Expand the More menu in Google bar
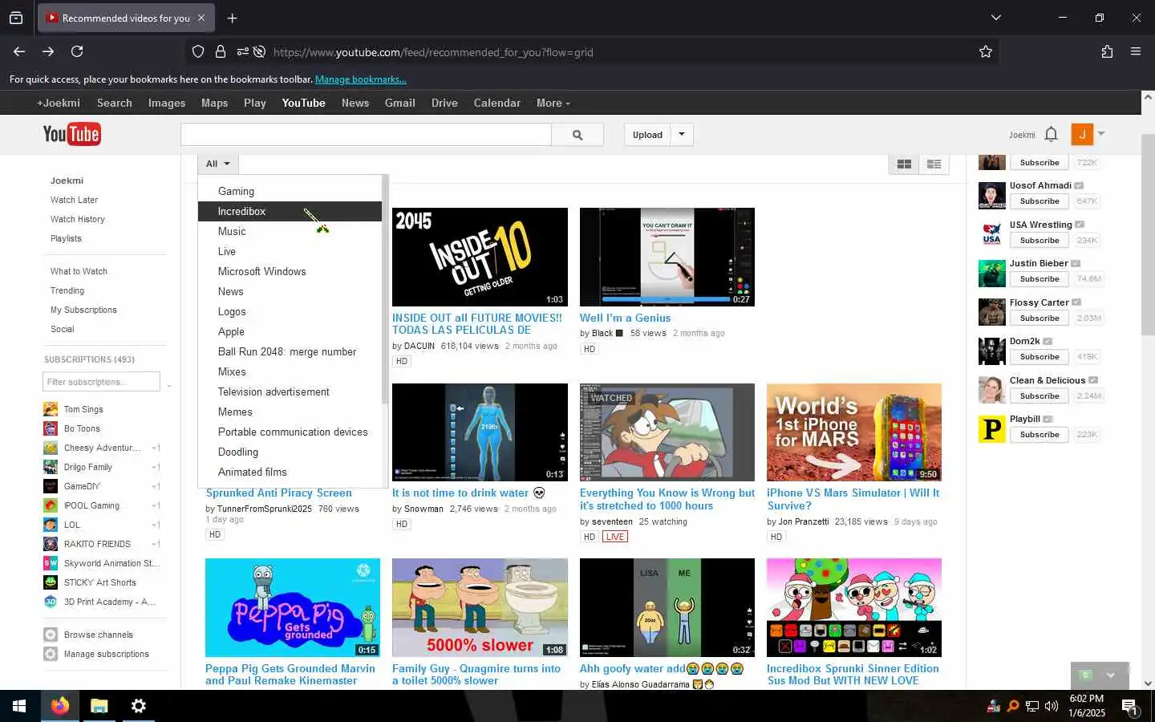The width and height of the screenshot is (1155, 722). [x=553, y=103]
